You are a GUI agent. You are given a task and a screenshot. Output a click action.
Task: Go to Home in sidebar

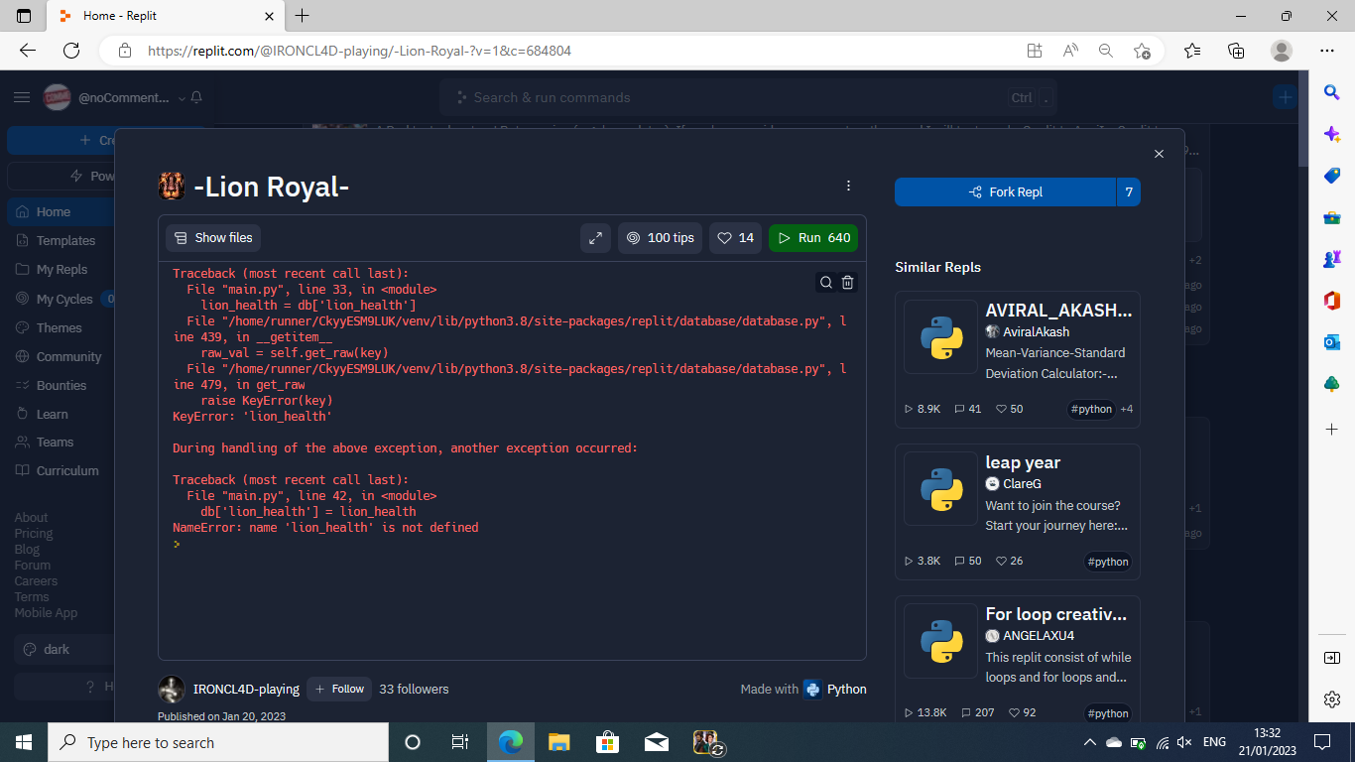click(x=54, y=211)
